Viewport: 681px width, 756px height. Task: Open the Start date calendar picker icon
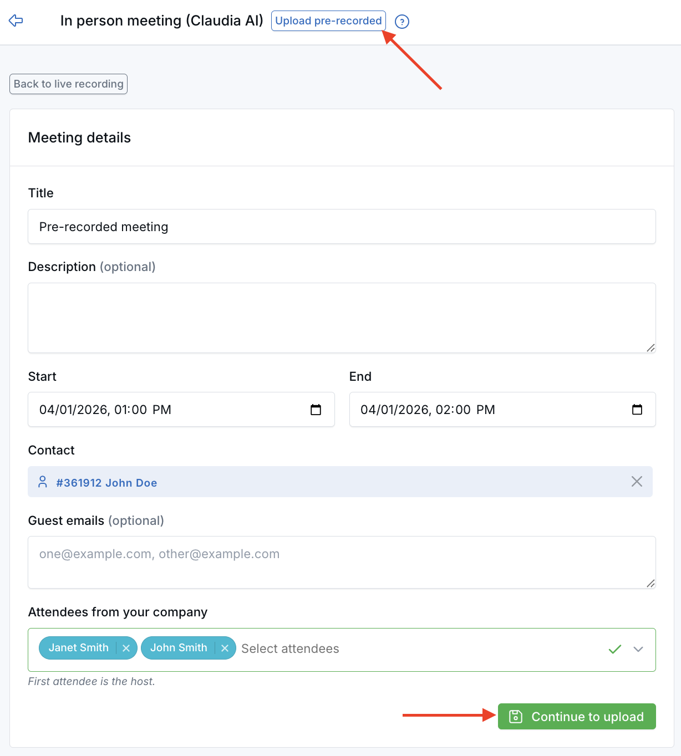tap(316, 410)
